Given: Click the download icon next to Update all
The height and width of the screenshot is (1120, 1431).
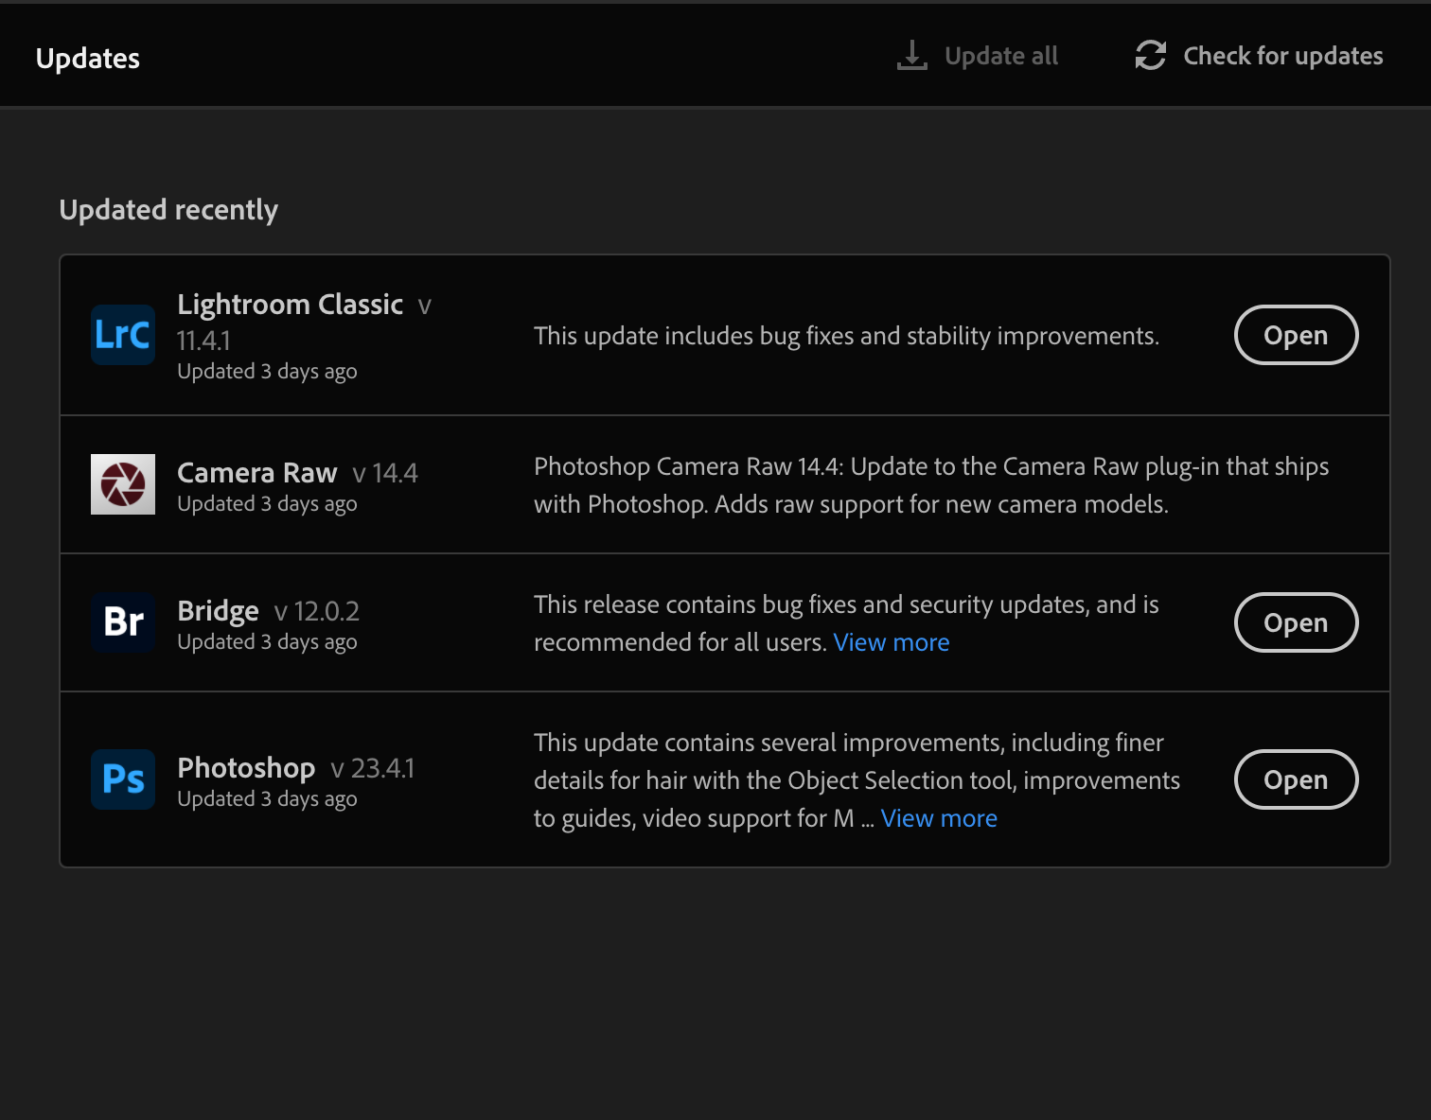Looking at the screenshot, I should tap(910, 55).
